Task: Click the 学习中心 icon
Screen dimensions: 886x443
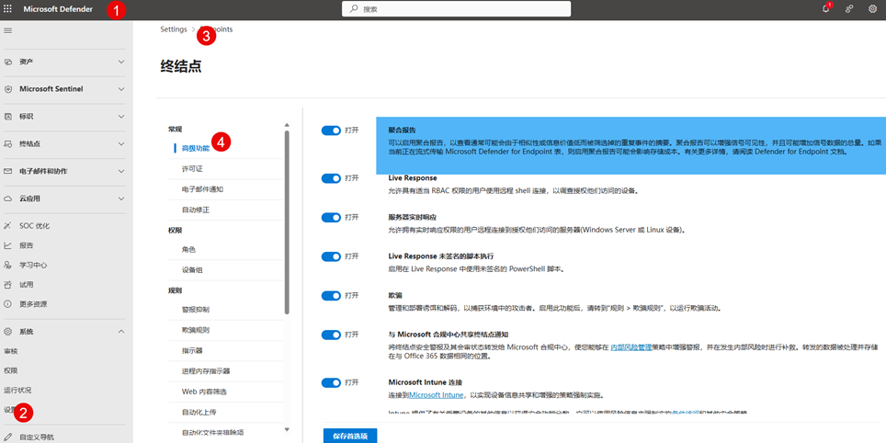Action: point(8,265)
